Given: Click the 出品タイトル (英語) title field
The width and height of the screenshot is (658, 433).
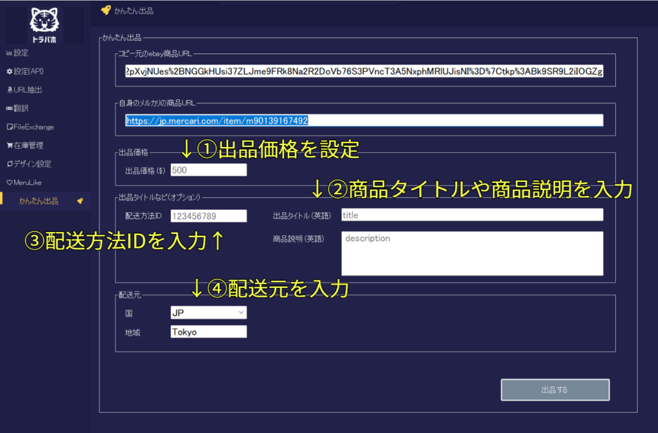Looking at the screenshot, I should click(472, 215).
